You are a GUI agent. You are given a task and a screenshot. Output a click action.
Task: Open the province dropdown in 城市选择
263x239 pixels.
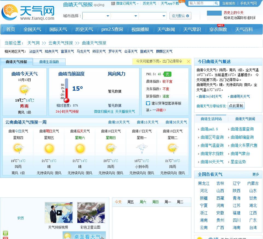[x=96, y=16]
